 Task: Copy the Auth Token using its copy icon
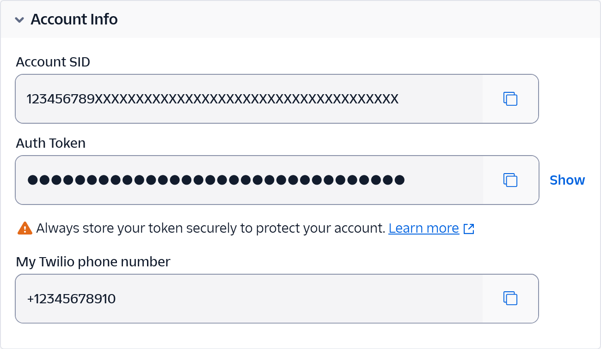click(x=510, y=180)
